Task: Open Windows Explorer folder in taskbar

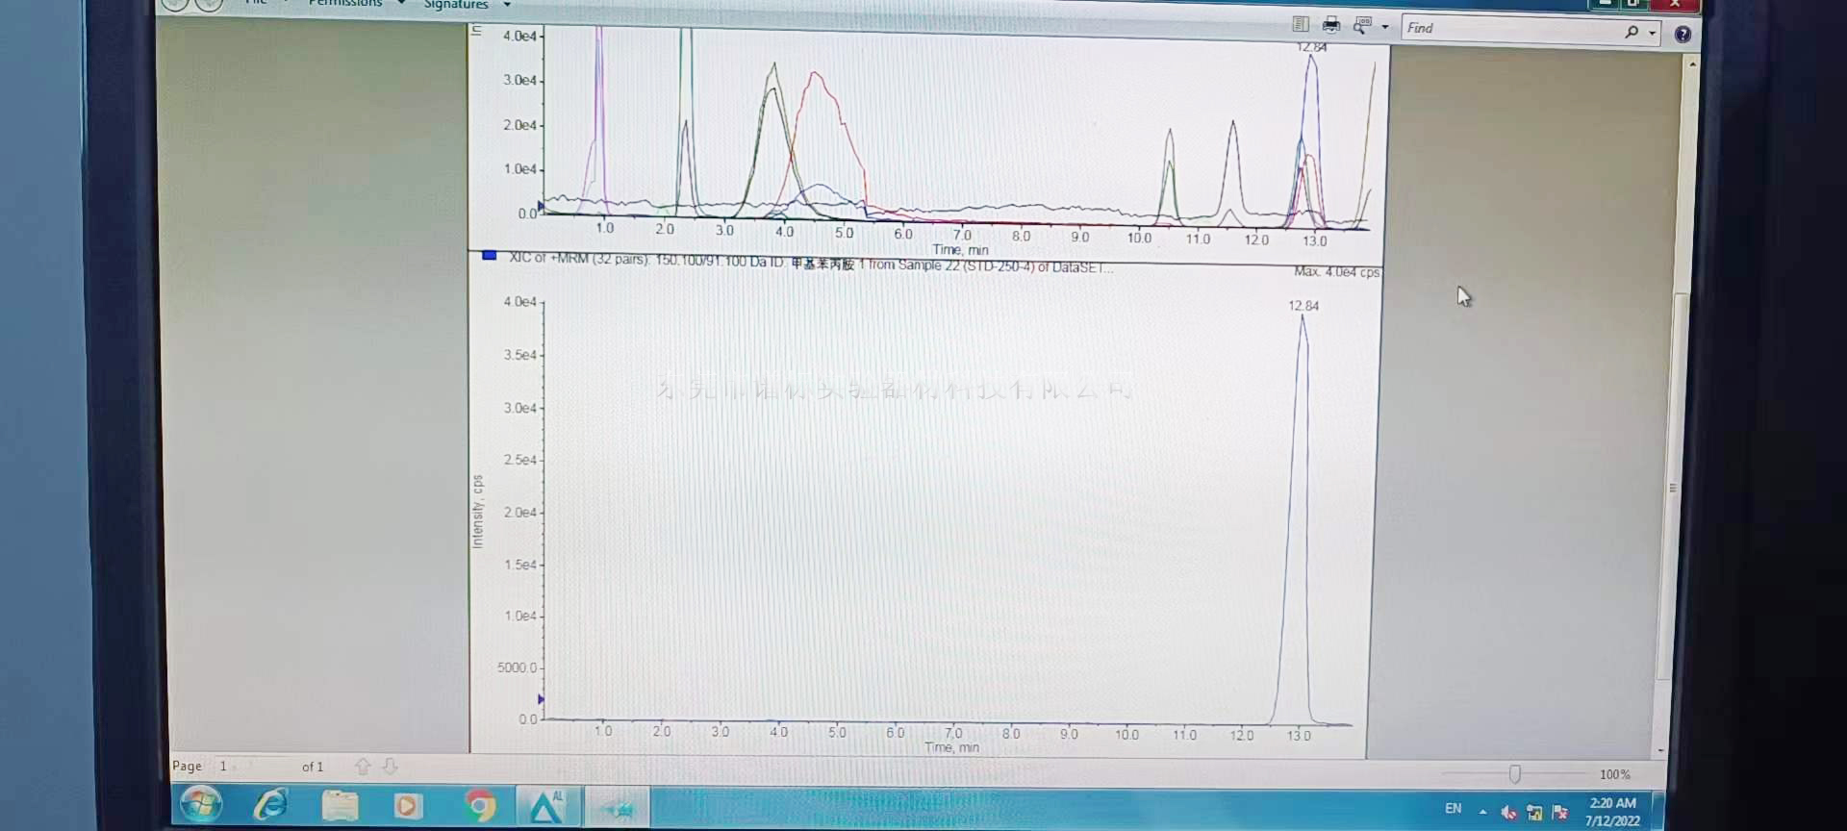Action: [x=340, y=805]
